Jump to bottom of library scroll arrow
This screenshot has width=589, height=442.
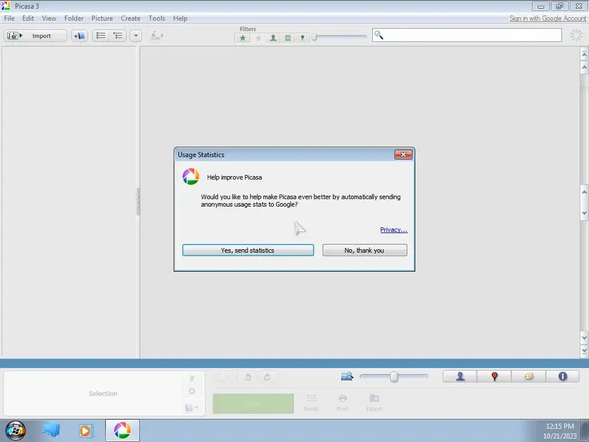tap(584, 350)
